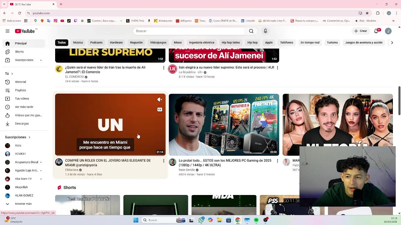Show more filter chips with right arrow
Viewport: 401px width, 225px height.
click(x=392, y=42)
